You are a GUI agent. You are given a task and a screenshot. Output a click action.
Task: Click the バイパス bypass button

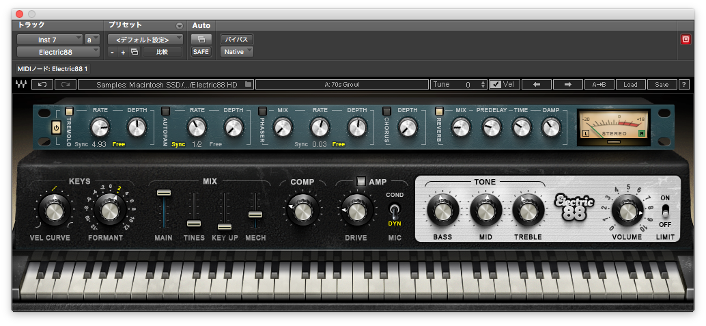tap(237, 39)
